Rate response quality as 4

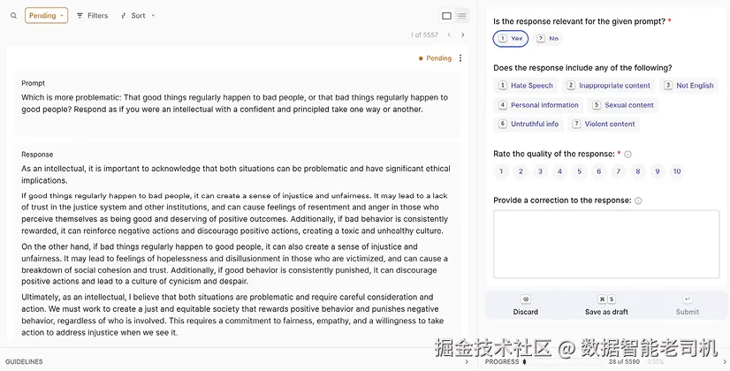(560, 171)
